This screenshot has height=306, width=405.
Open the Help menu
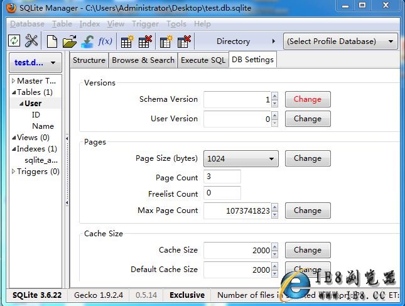tap(202, 24)
